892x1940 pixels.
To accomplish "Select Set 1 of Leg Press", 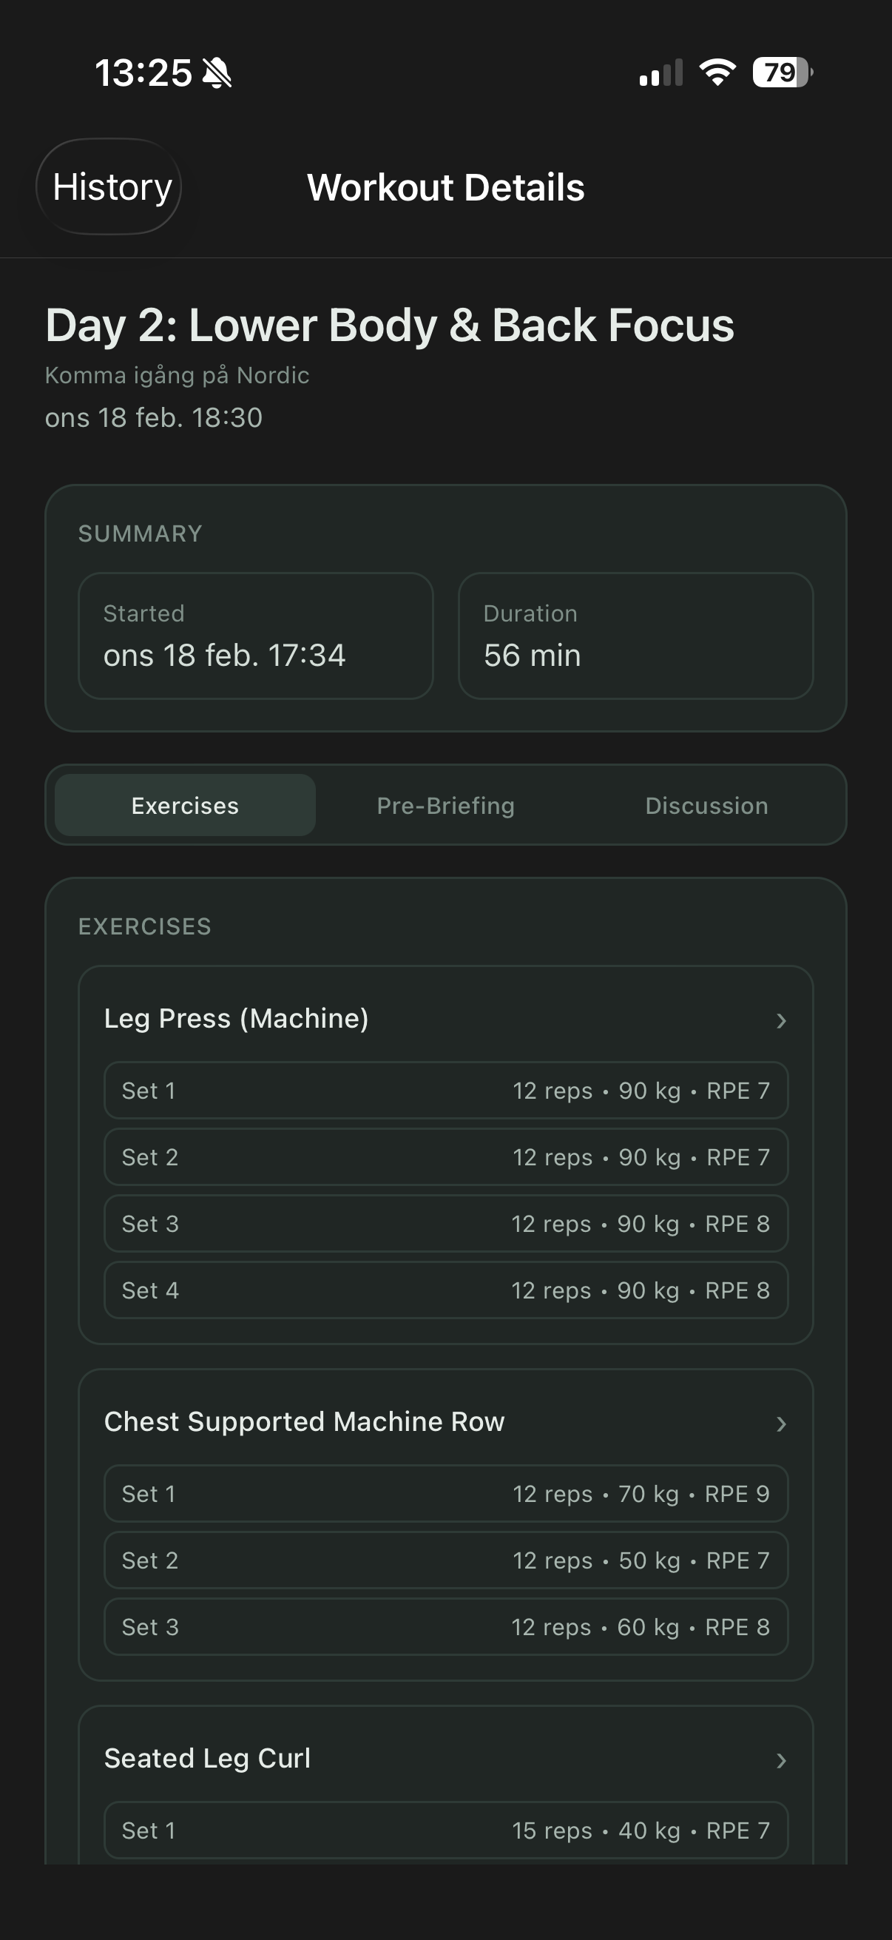I will tap(445, 1091).
